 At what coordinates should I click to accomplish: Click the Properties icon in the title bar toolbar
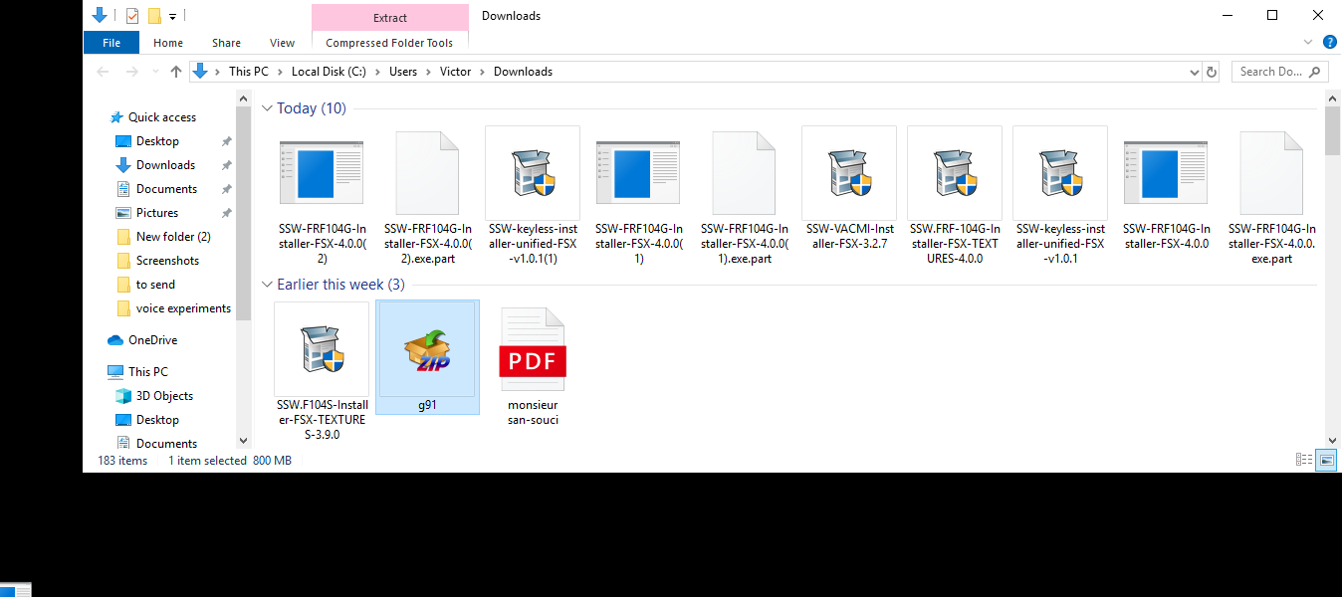tap(132, 16)
